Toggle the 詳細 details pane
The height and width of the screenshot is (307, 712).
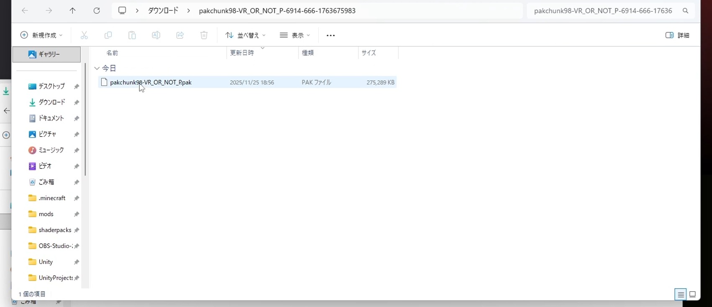677,36
